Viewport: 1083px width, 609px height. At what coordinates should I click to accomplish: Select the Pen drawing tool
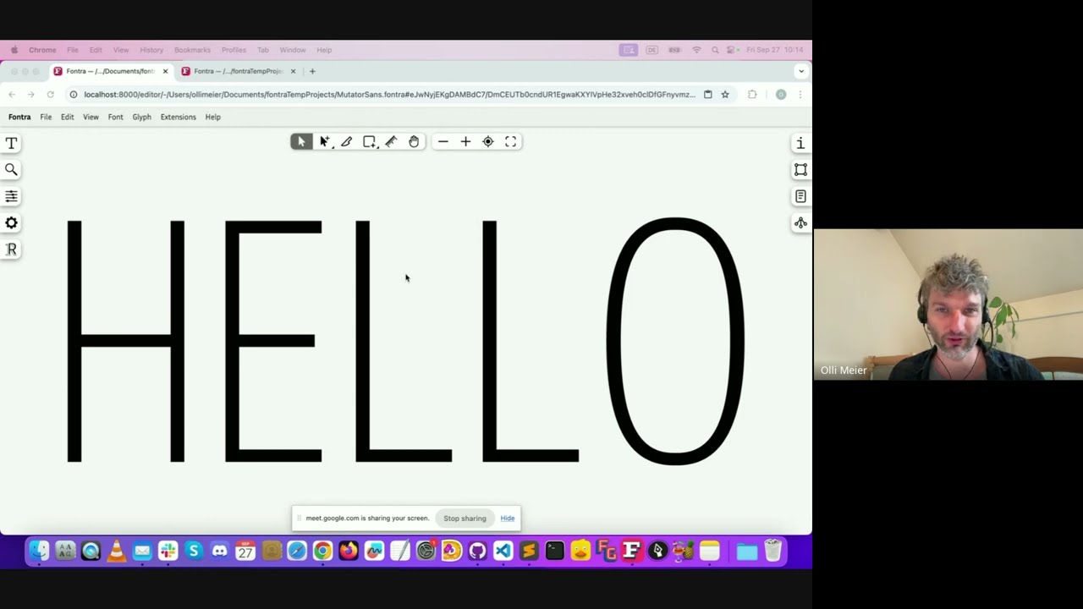[x=347, y=142]
